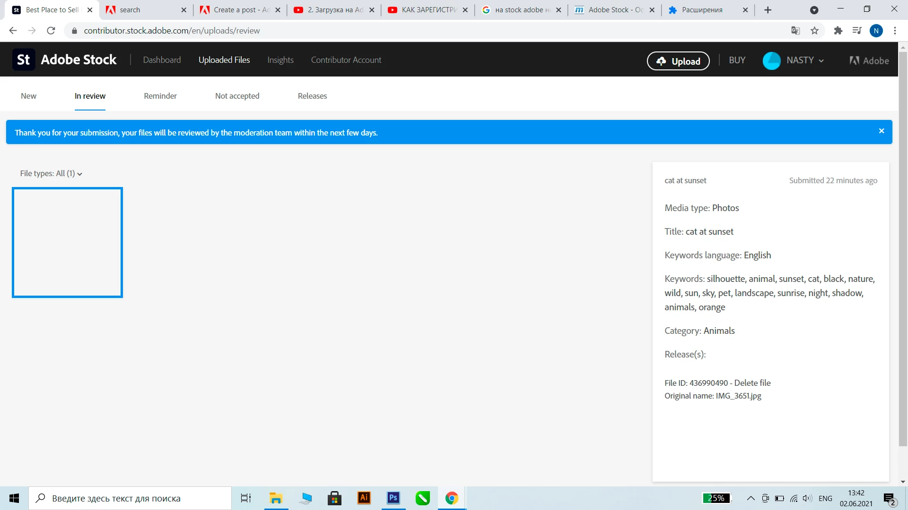The image size is (908, 510).
Task: Expand the File types: All filter
Action: pos(51,174)
